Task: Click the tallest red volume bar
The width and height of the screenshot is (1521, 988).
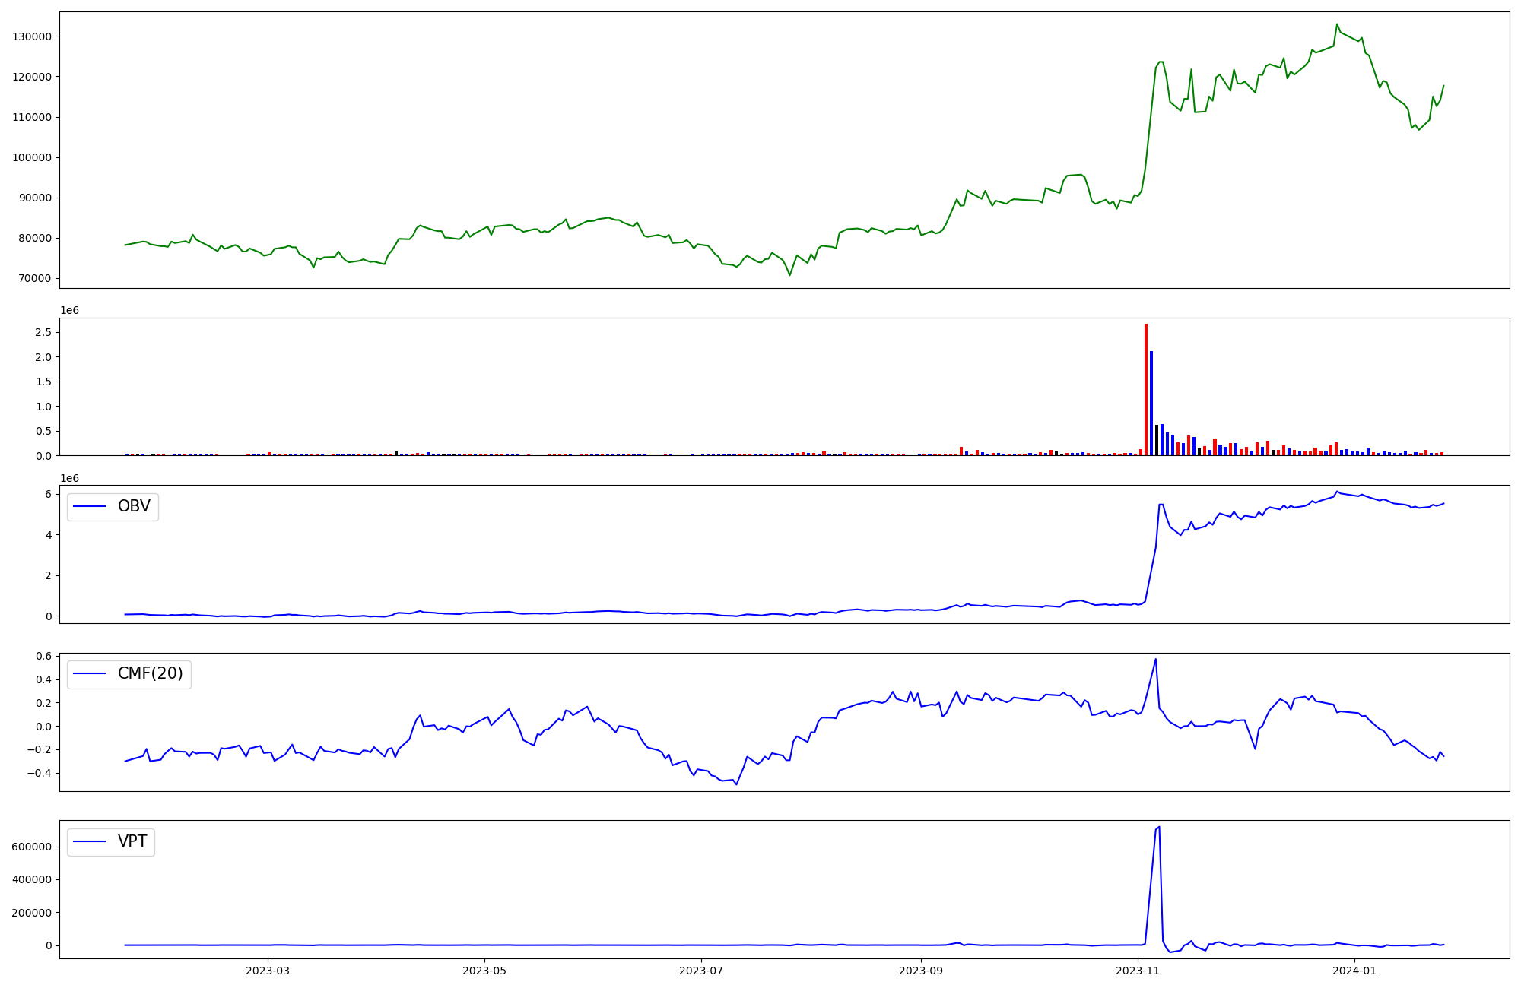Action: [1146, 389]
